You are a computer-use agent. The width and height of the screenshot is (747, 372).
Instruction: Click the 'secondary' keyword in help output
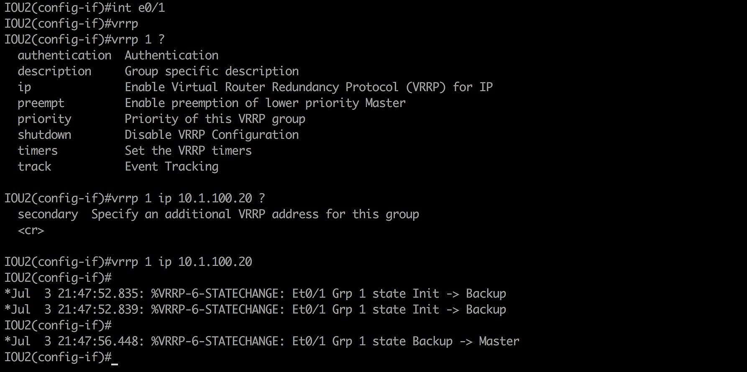point(48,214)
